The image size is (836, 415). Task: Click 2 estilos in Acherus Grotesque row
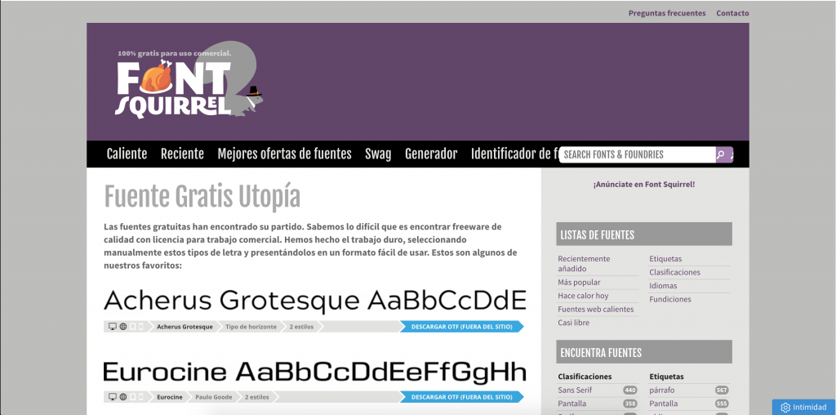pyautogui.click(x=301, y=327)
